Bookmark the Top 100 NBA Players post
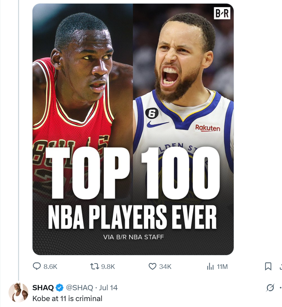The image size is (282, 307). pos(268,267)
